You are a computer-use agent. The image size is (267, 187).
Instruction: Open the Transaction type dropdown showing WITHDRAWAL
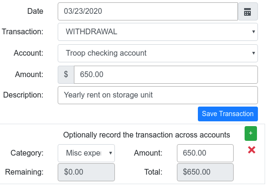pos(158,32)
